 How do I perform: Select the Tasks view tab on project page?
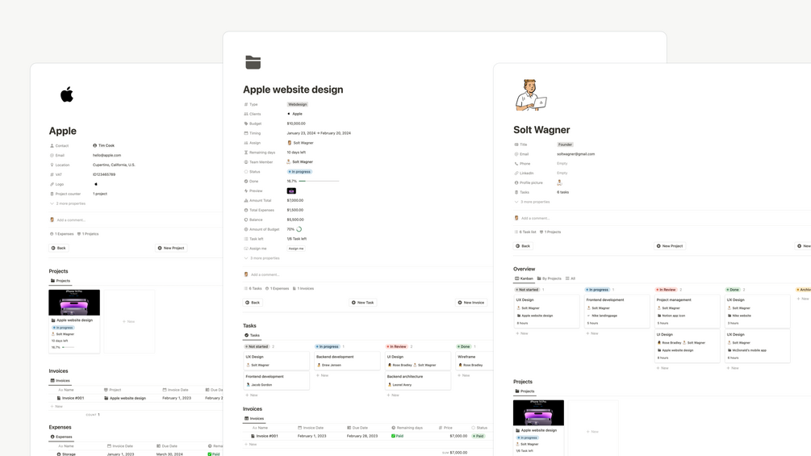coord(253,335)
